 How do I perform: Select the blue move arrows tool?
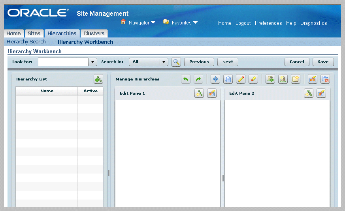click(215, 79)
